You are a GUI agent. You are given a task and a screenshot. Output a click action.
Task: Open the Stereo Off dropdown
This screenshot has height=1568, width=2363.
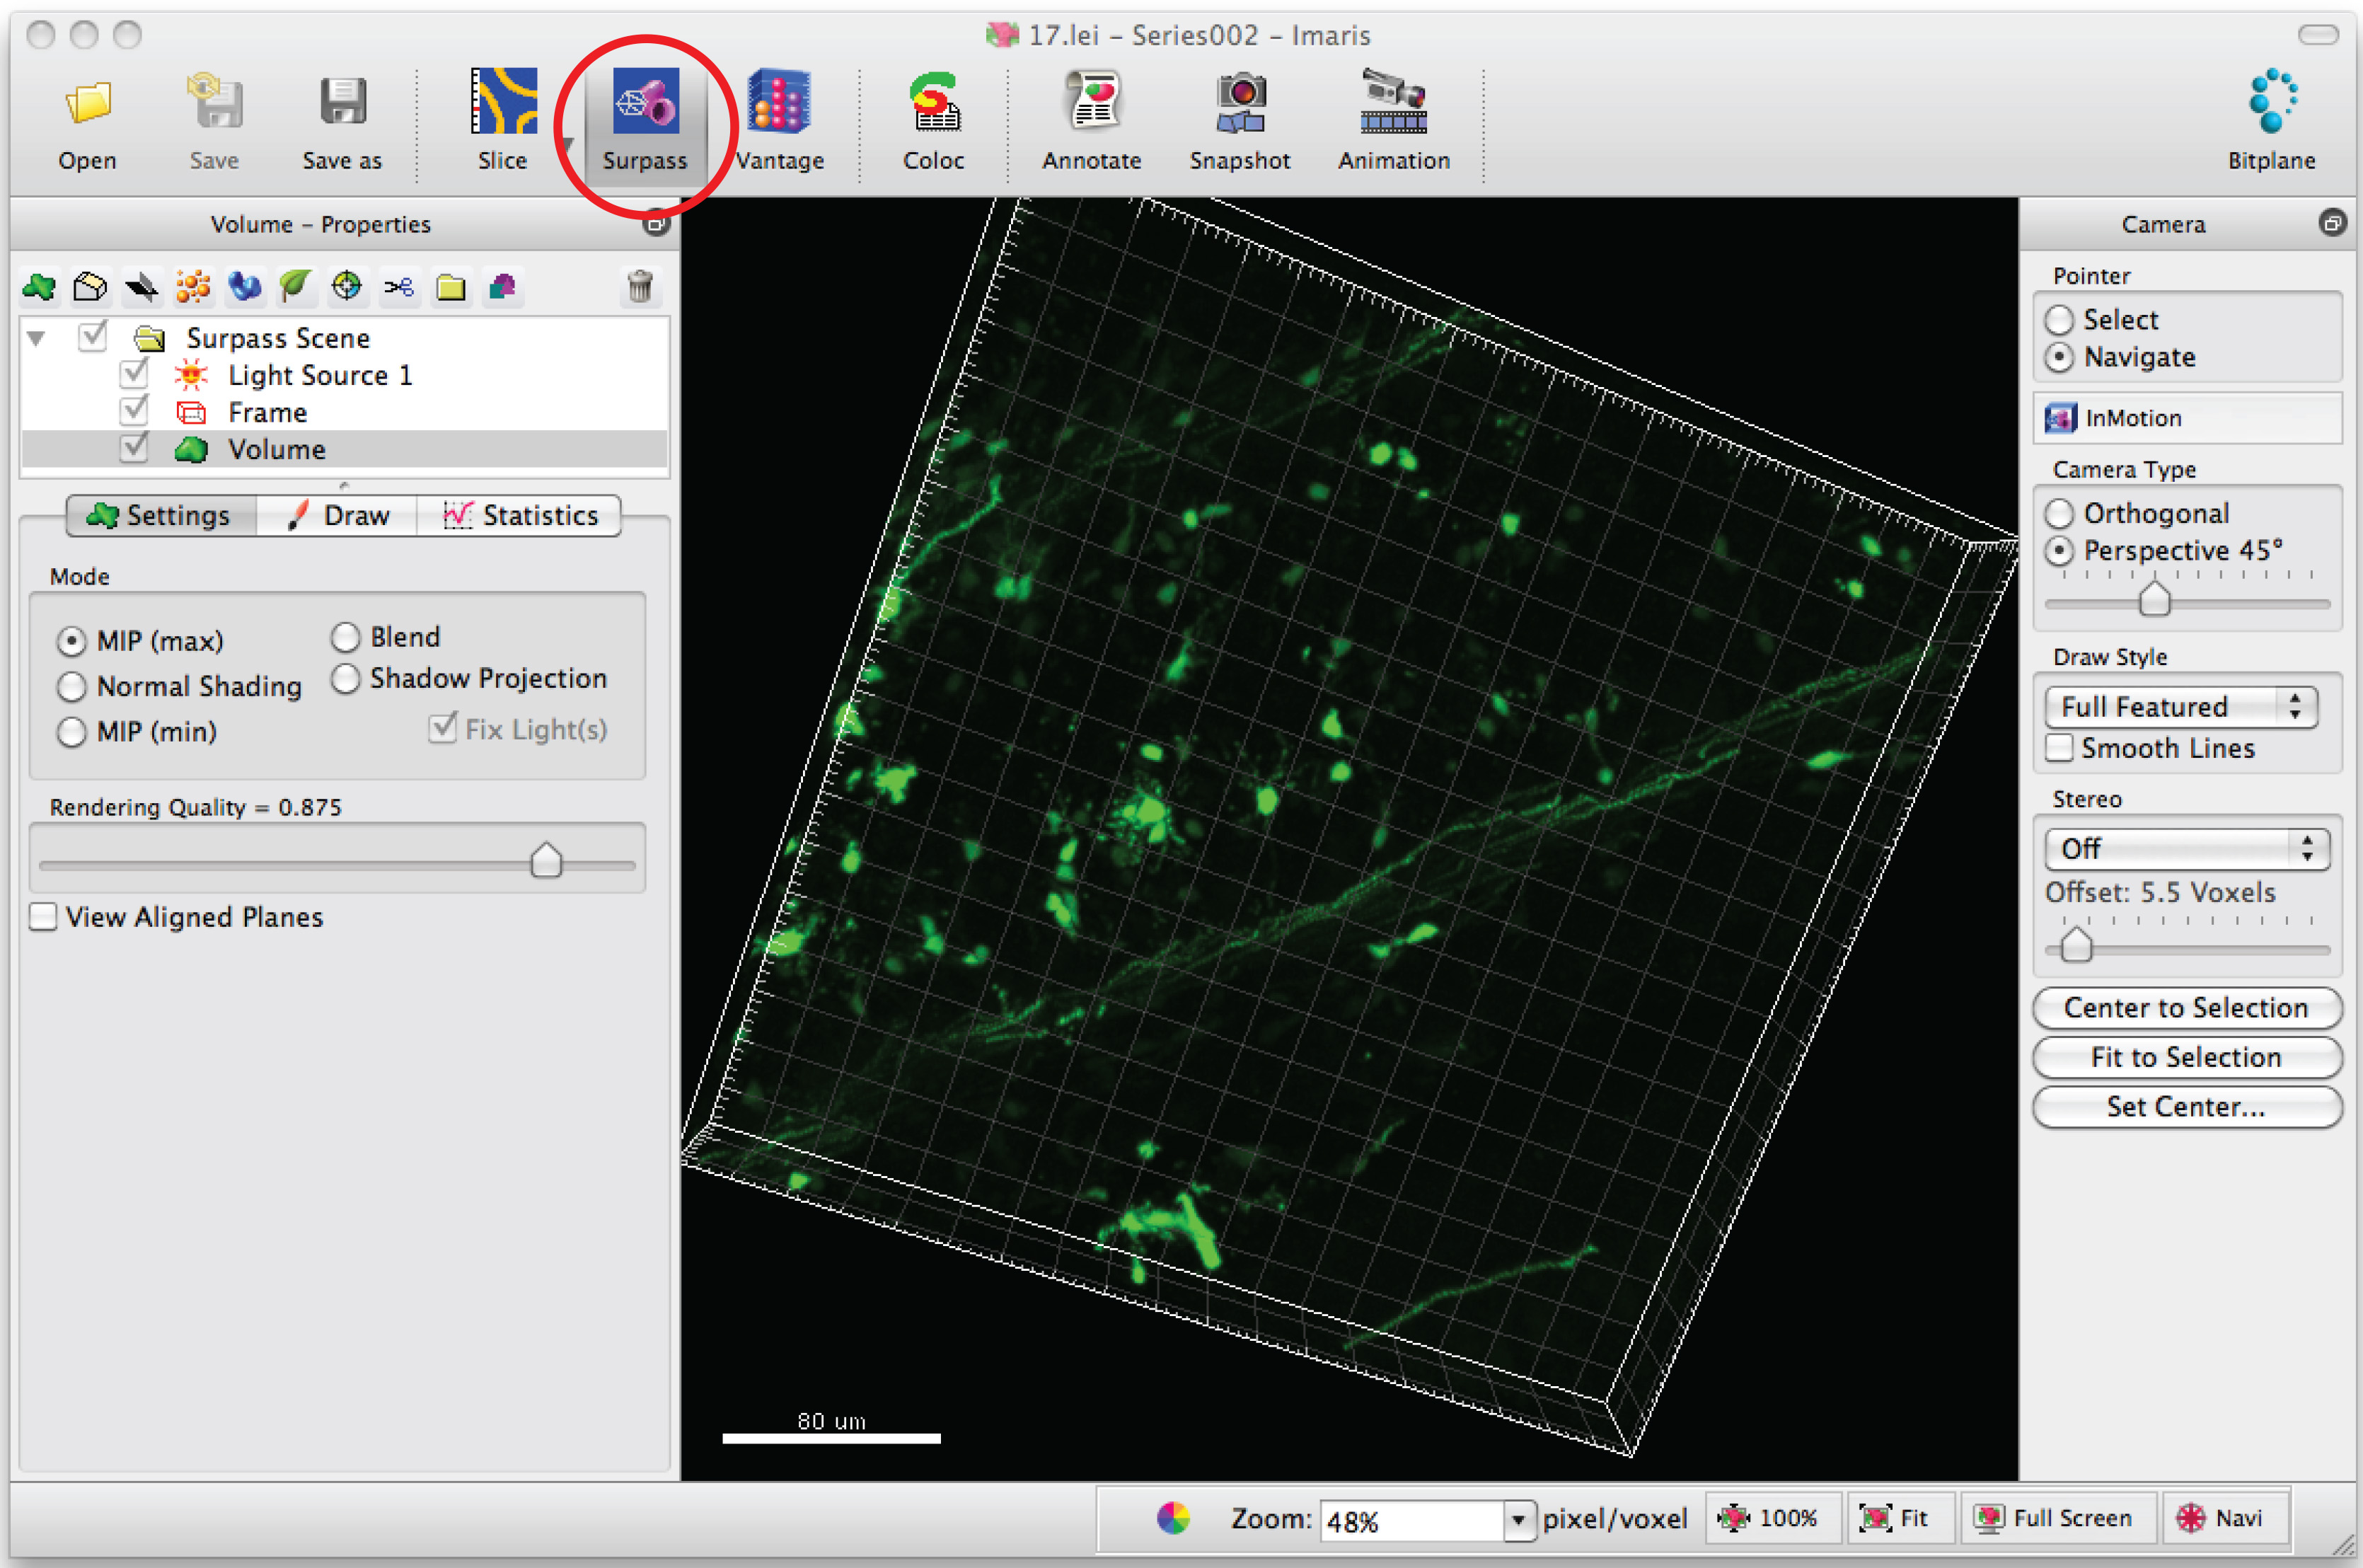2186,849
